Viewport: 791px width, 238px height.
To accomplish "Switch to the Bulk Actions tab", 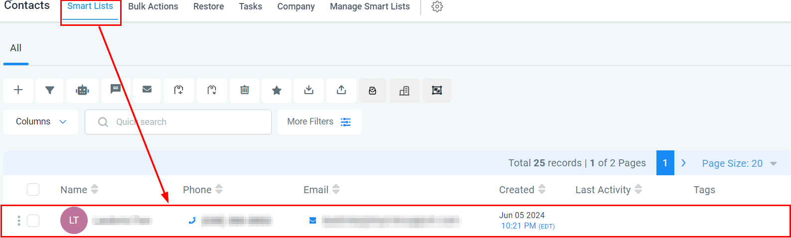I will pyautogui.click(x=153, y=7).
